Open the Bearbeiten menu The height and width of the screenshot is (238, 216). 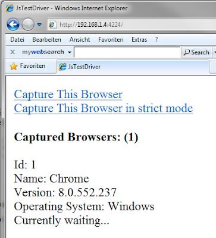[47, 39]
